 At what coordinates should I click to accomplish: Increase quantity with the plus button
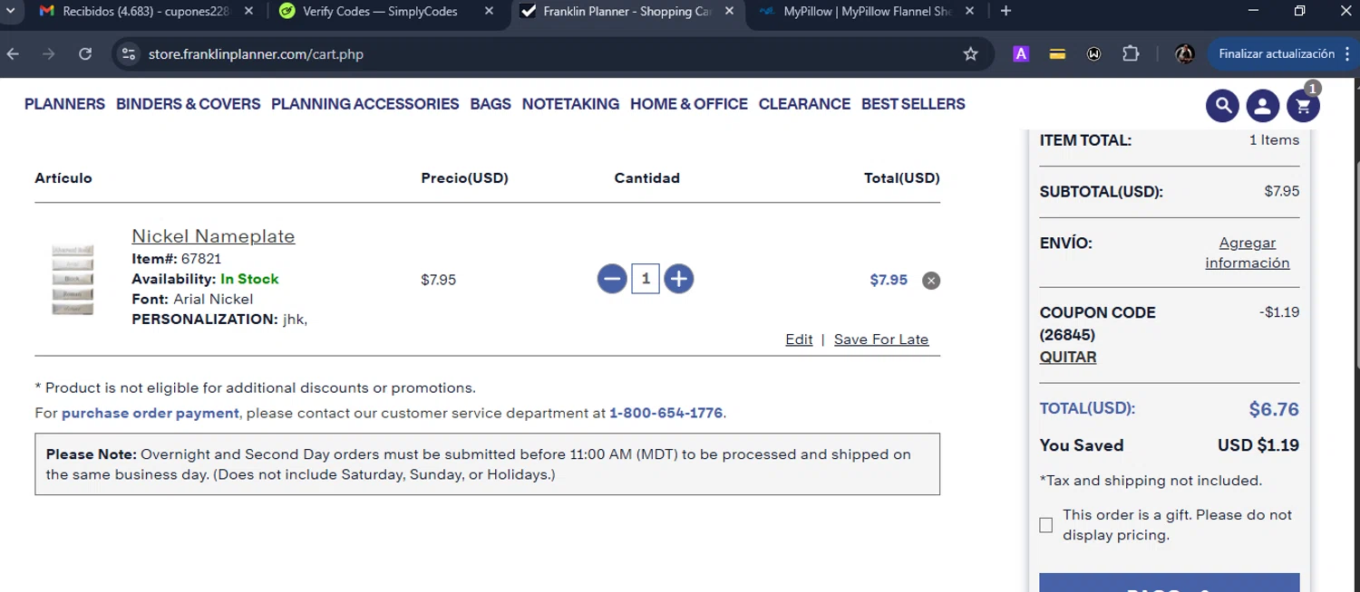[679, 279]
